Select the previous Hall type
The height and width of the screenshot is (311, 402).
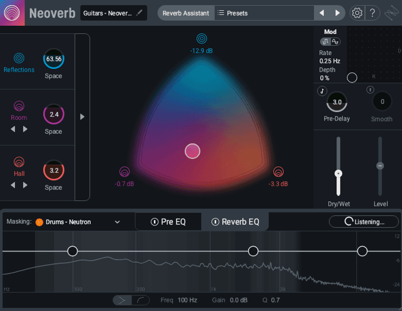(13, 185)
